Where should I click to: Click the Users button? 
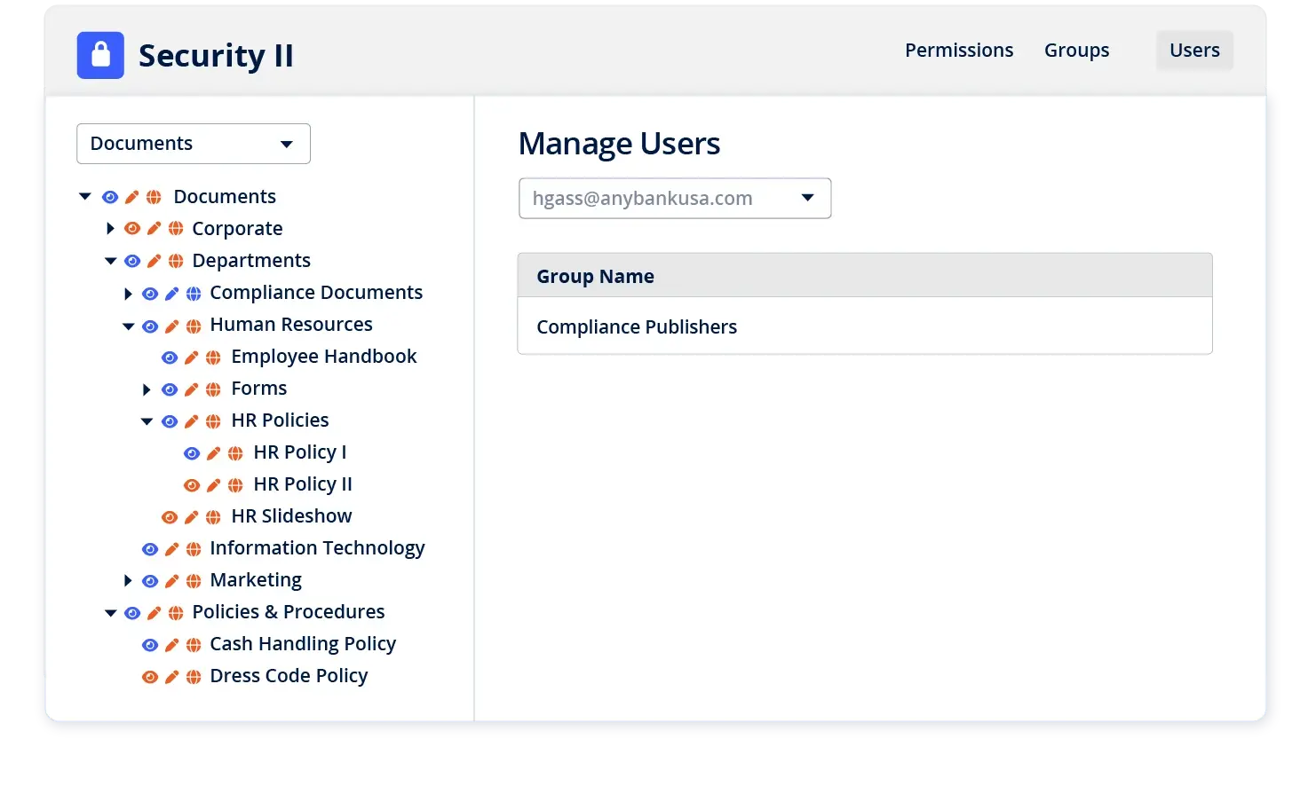[1193, 50]
